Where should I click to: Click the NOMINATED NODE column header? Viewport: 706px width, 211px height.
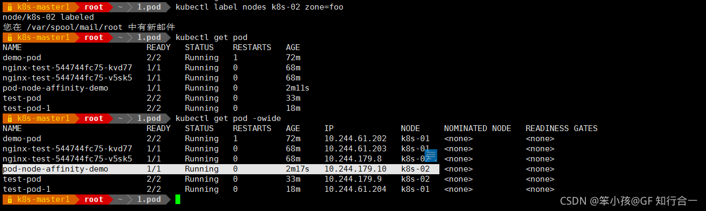pos(477,128)
